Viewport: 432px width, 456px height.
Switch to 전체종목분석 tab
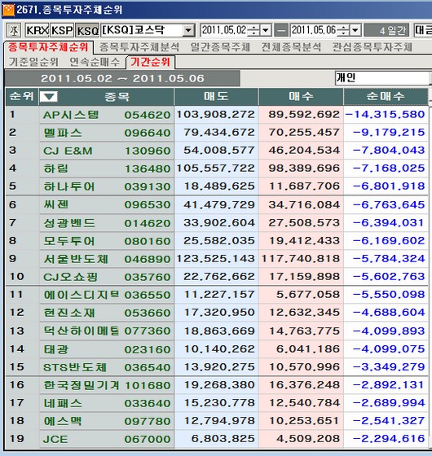pos(291,47)
